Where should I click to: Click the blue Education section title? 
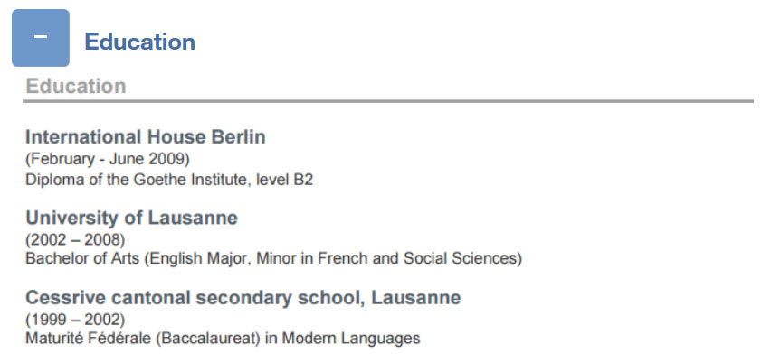coord(139,42)
